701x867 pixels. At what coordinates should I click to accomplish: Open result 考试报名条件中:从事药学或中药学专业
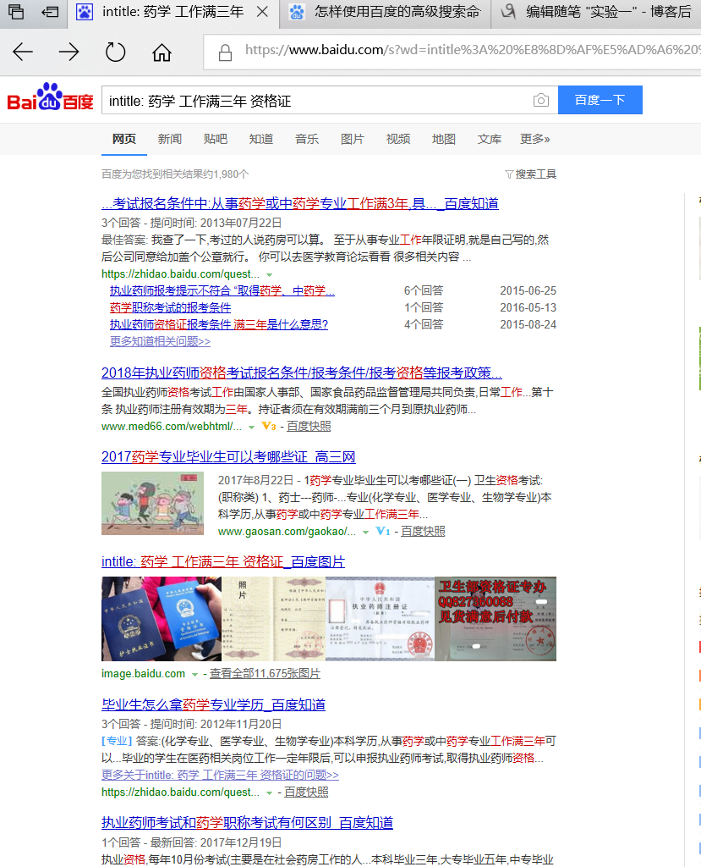click(300, 203)
